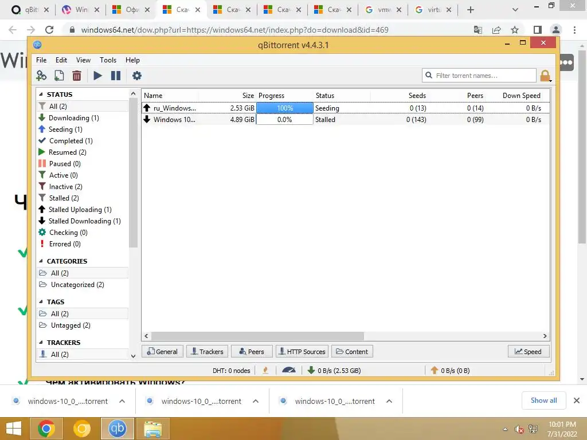This screenshot has width=587, height=440.
Task: Switch to the Trackers tab
Action: (x=208, y=351)
